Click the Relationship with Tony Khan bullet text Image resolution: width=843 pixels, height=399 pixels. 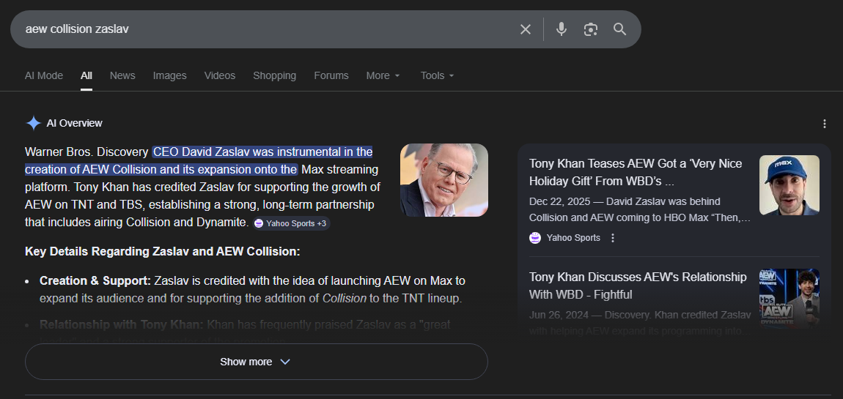(245, 332)
